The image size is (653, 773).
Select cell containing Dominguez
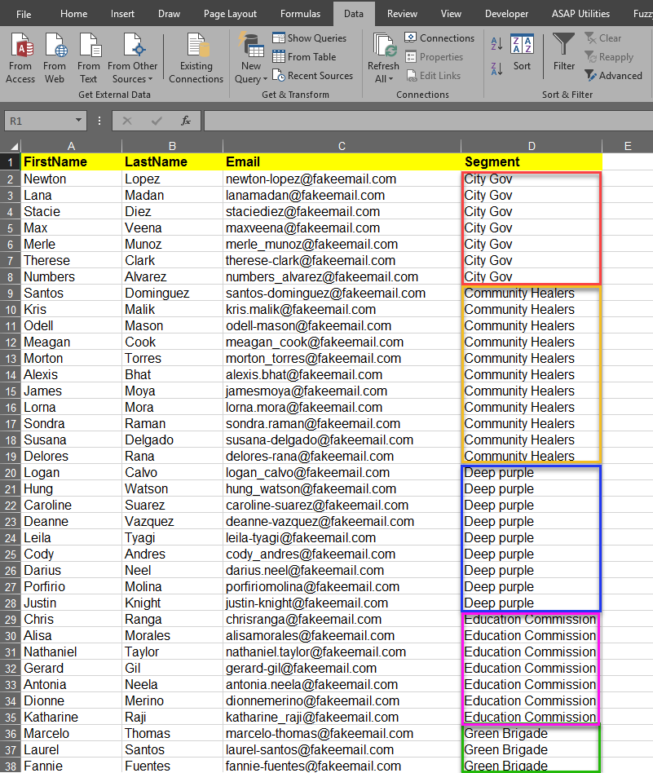click(172, 293)
